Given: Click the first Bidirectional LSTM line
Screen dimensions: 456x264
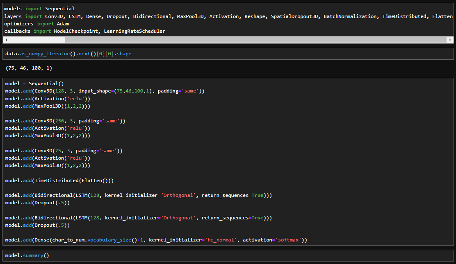Looking at the screenshot, I should tap(138, 195).
